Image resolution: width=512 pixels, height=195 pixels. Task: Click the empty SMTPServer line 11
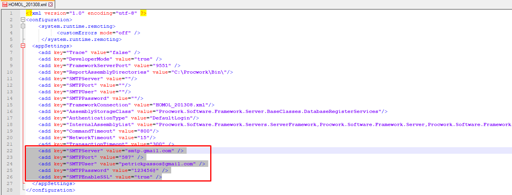click(88, 79)
